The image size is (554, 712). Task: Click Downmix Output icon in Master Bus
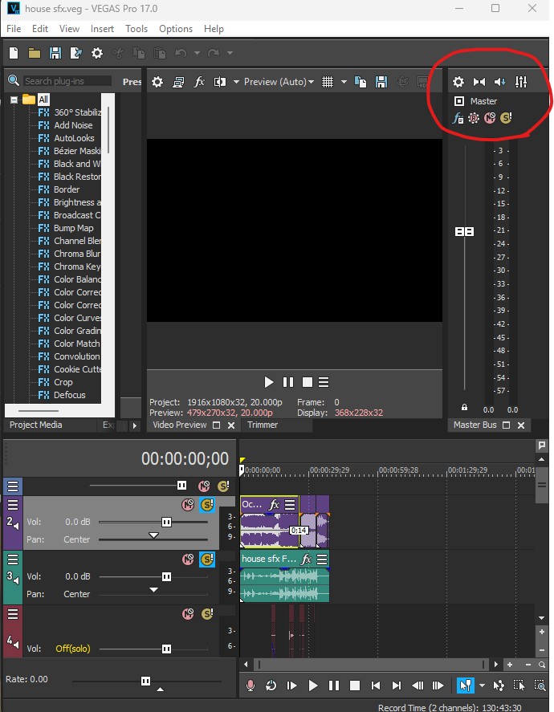pyautogui.click(x=479, y=82)
